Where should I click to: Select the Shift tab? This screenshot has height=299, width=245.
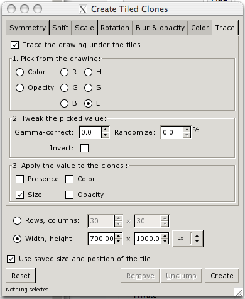[60, 28]
